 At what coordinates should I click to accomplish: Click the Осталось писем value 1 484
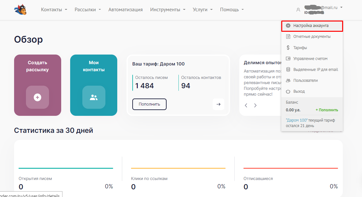144,86
